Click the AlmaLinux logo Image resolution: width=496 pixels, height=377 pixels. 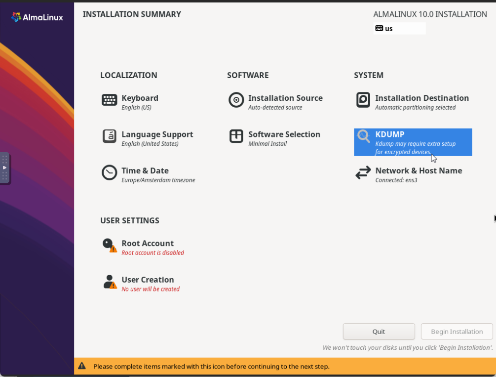(37, 17)
